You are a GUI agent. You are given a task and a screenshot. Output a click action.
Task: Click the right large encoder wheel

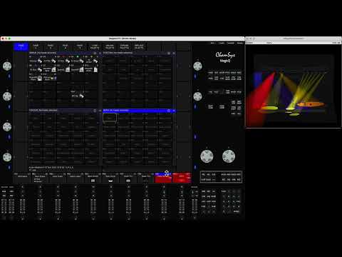(229, 156)
